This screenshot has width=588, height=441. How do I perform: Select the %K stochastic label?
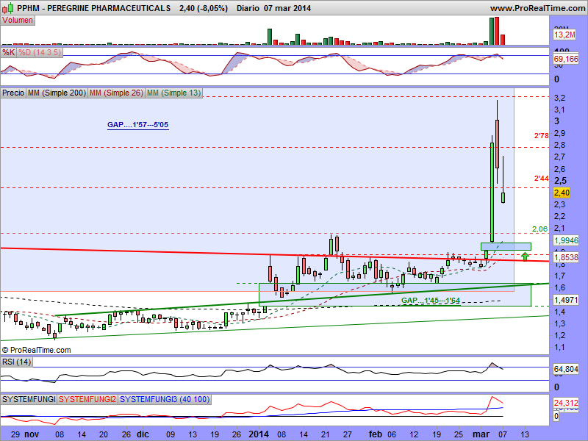tap(9, 52)
